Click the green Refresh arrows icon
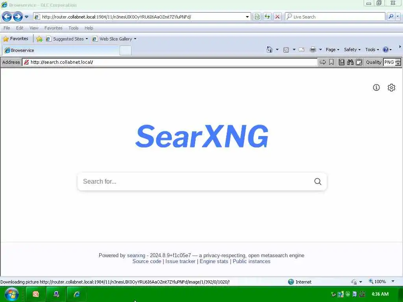This screenshot has width=403, height=302. click(267, 17)
